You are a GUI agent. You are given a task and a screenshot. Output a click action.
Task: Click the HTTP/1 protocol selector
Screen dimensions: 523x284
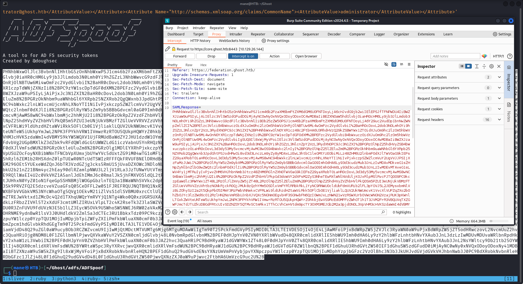pos(498,56)
